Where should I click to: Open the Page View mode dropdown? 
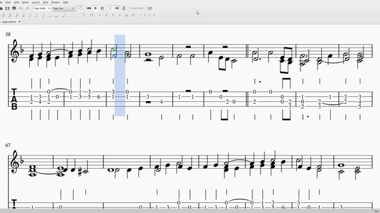[x=64, y=8]
